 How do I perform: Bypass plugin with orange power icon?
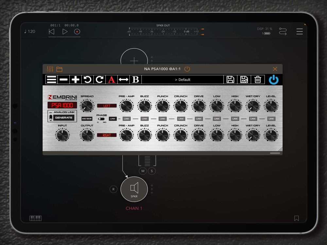click(187, 69)
